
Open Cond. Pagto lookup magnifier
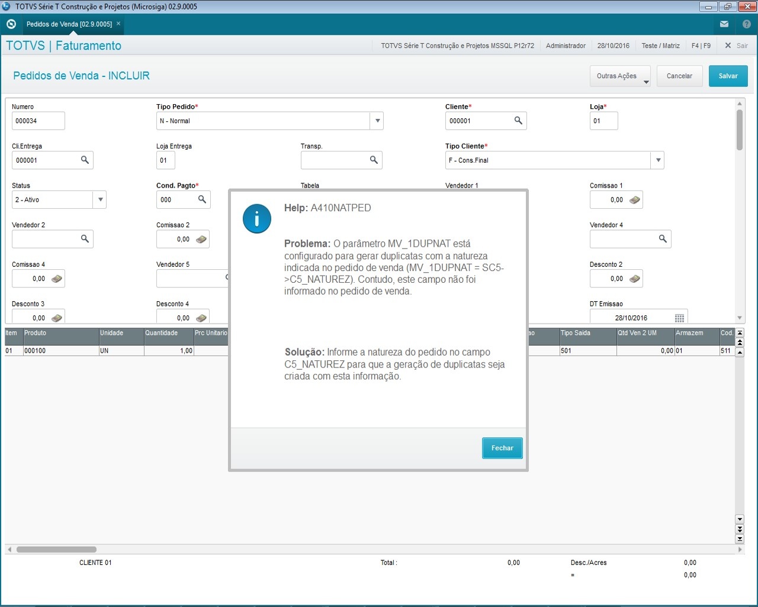pos(202,199)
